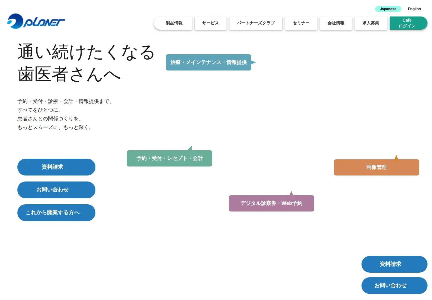Click the floating お問い合わせ button at bottom right
The height and width of the screenshot is (300, 432).
394,286
